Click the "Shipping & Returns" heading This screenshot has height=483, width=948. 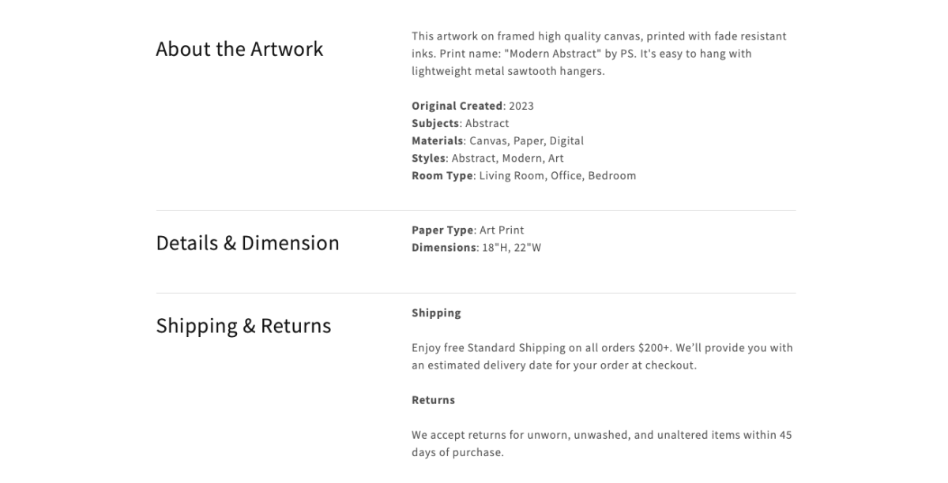pyautogui.click(x=243, y=326)
